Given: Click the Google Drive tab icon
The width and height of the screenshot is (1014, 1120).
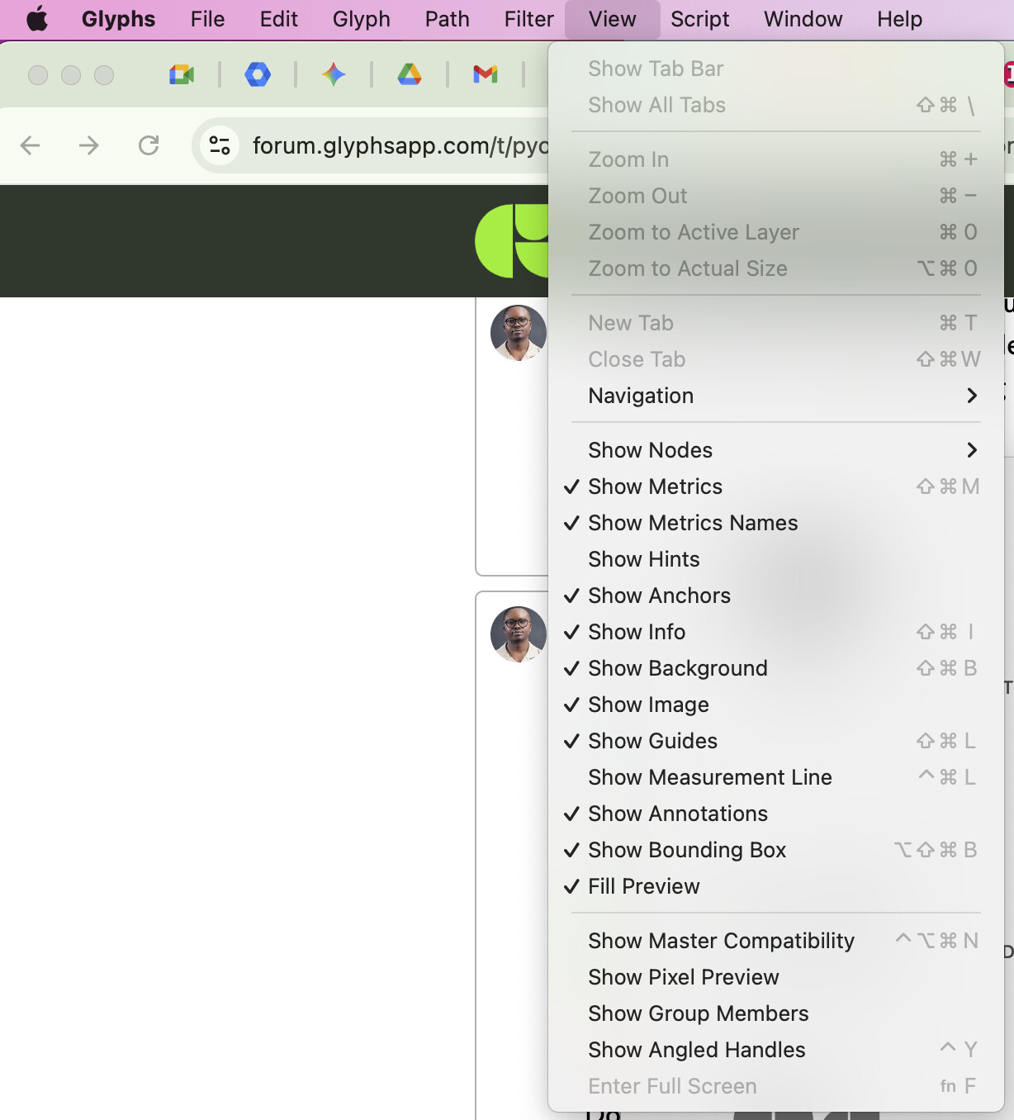Looking at the screenshot, I should coord(410,75).
